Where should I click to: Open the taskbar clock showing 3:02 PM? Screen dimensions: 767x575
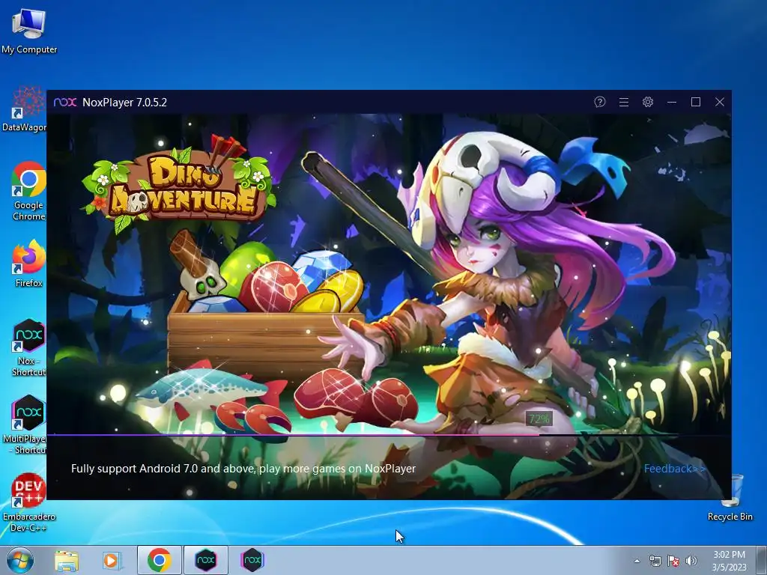[x=730, y=561]
